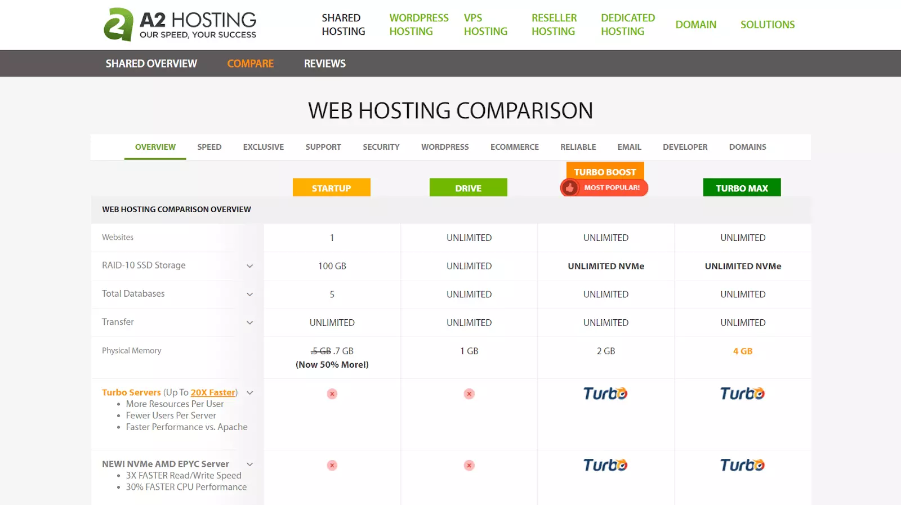Click the Fewer Users Per Server bullet
This screenshot has height=505, width=901.
tap(171, 415)
